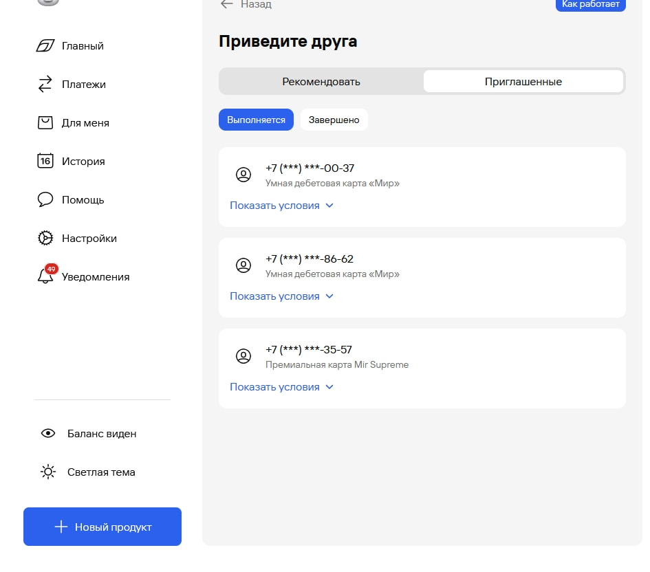This screenshot has width=650, height=572.
Task: Click chevron next to conditions for 35-57
Action: 329,387
